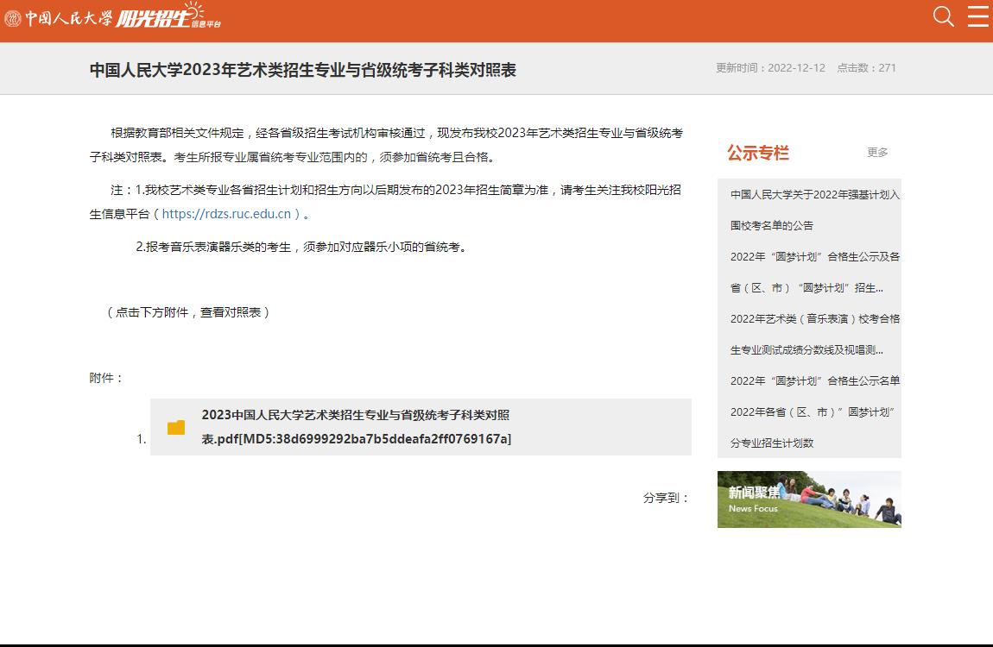Open the search magnifier icon
This screenshot has height=647, width=993.
(x=943, y=16)
